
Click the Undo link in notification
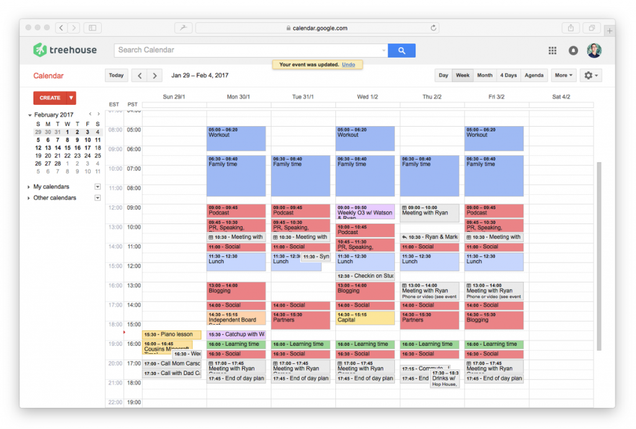coord(348,65)
